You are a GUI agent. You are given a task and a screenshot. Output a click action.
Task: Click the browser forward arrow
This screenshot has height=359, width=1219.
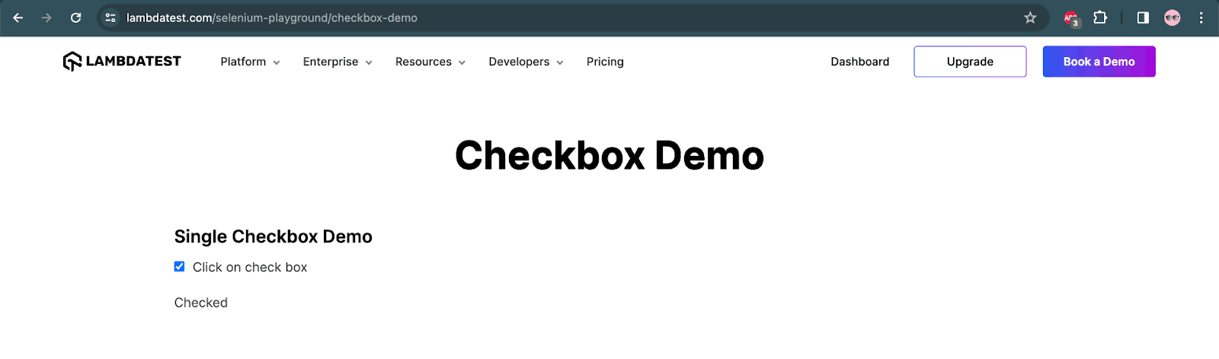(x=46, y=17)
